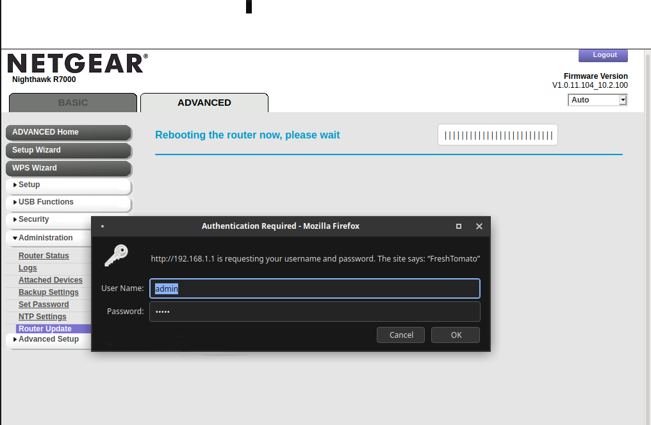Open ADVANCED Home page
This screenshot has height=425, width=651.
pos(69,133)
